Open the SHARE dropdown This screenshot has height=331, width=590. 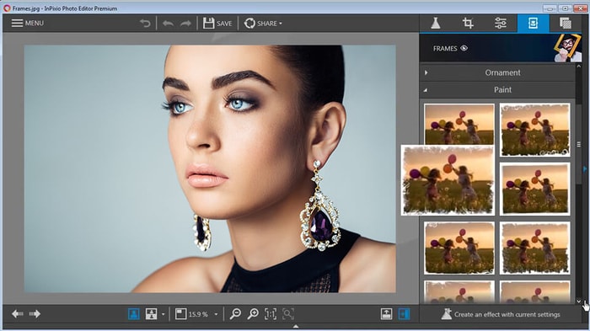click(x=263, y=24)
